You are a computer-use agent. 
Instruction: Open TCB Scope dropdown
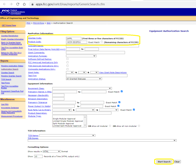point(102,140)
